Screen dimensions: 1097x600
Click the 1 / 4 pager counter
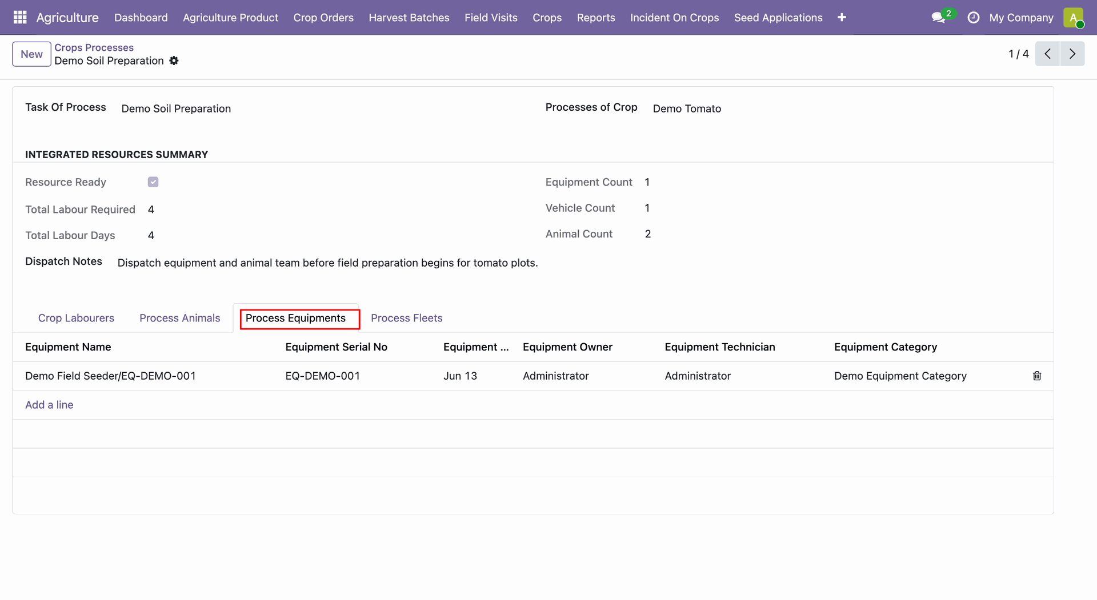coord(1018,54)
